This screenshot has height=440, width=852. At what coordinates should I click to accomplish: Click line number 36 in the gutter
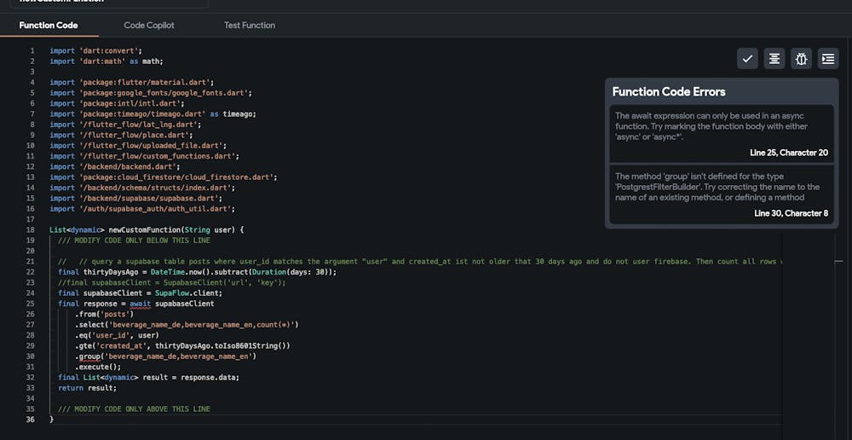[x=31, y=420]
